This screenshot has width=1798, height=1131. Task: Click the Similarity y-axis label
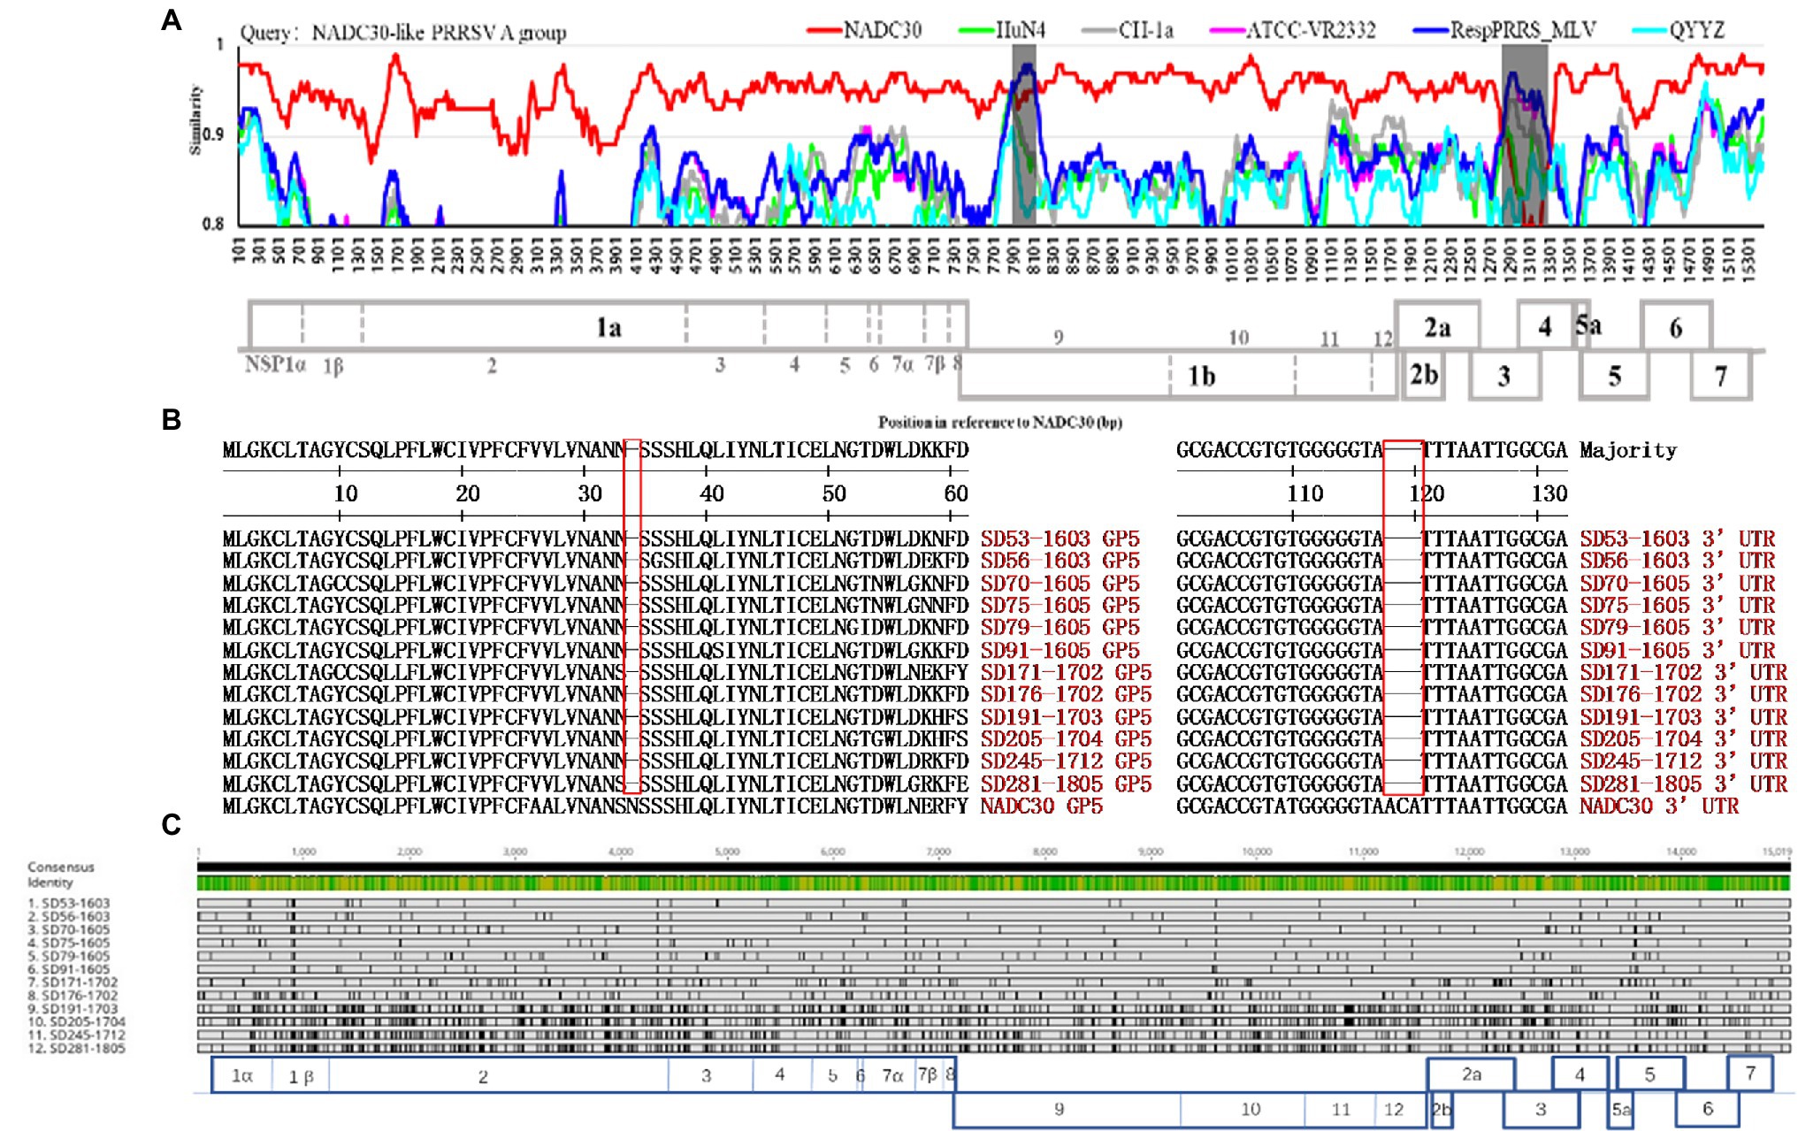pos(195,120)
